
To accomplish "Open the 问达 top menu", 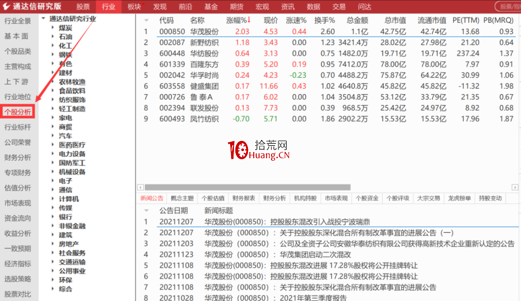I will (x=365, y=7).
